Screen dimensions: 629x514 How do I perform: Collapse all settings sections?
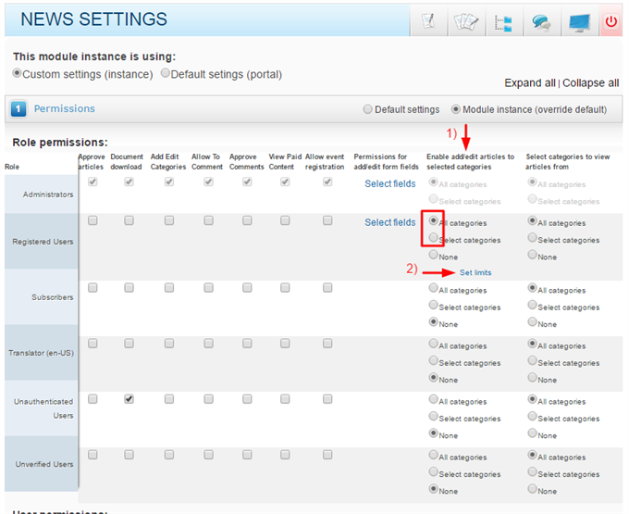591,82
